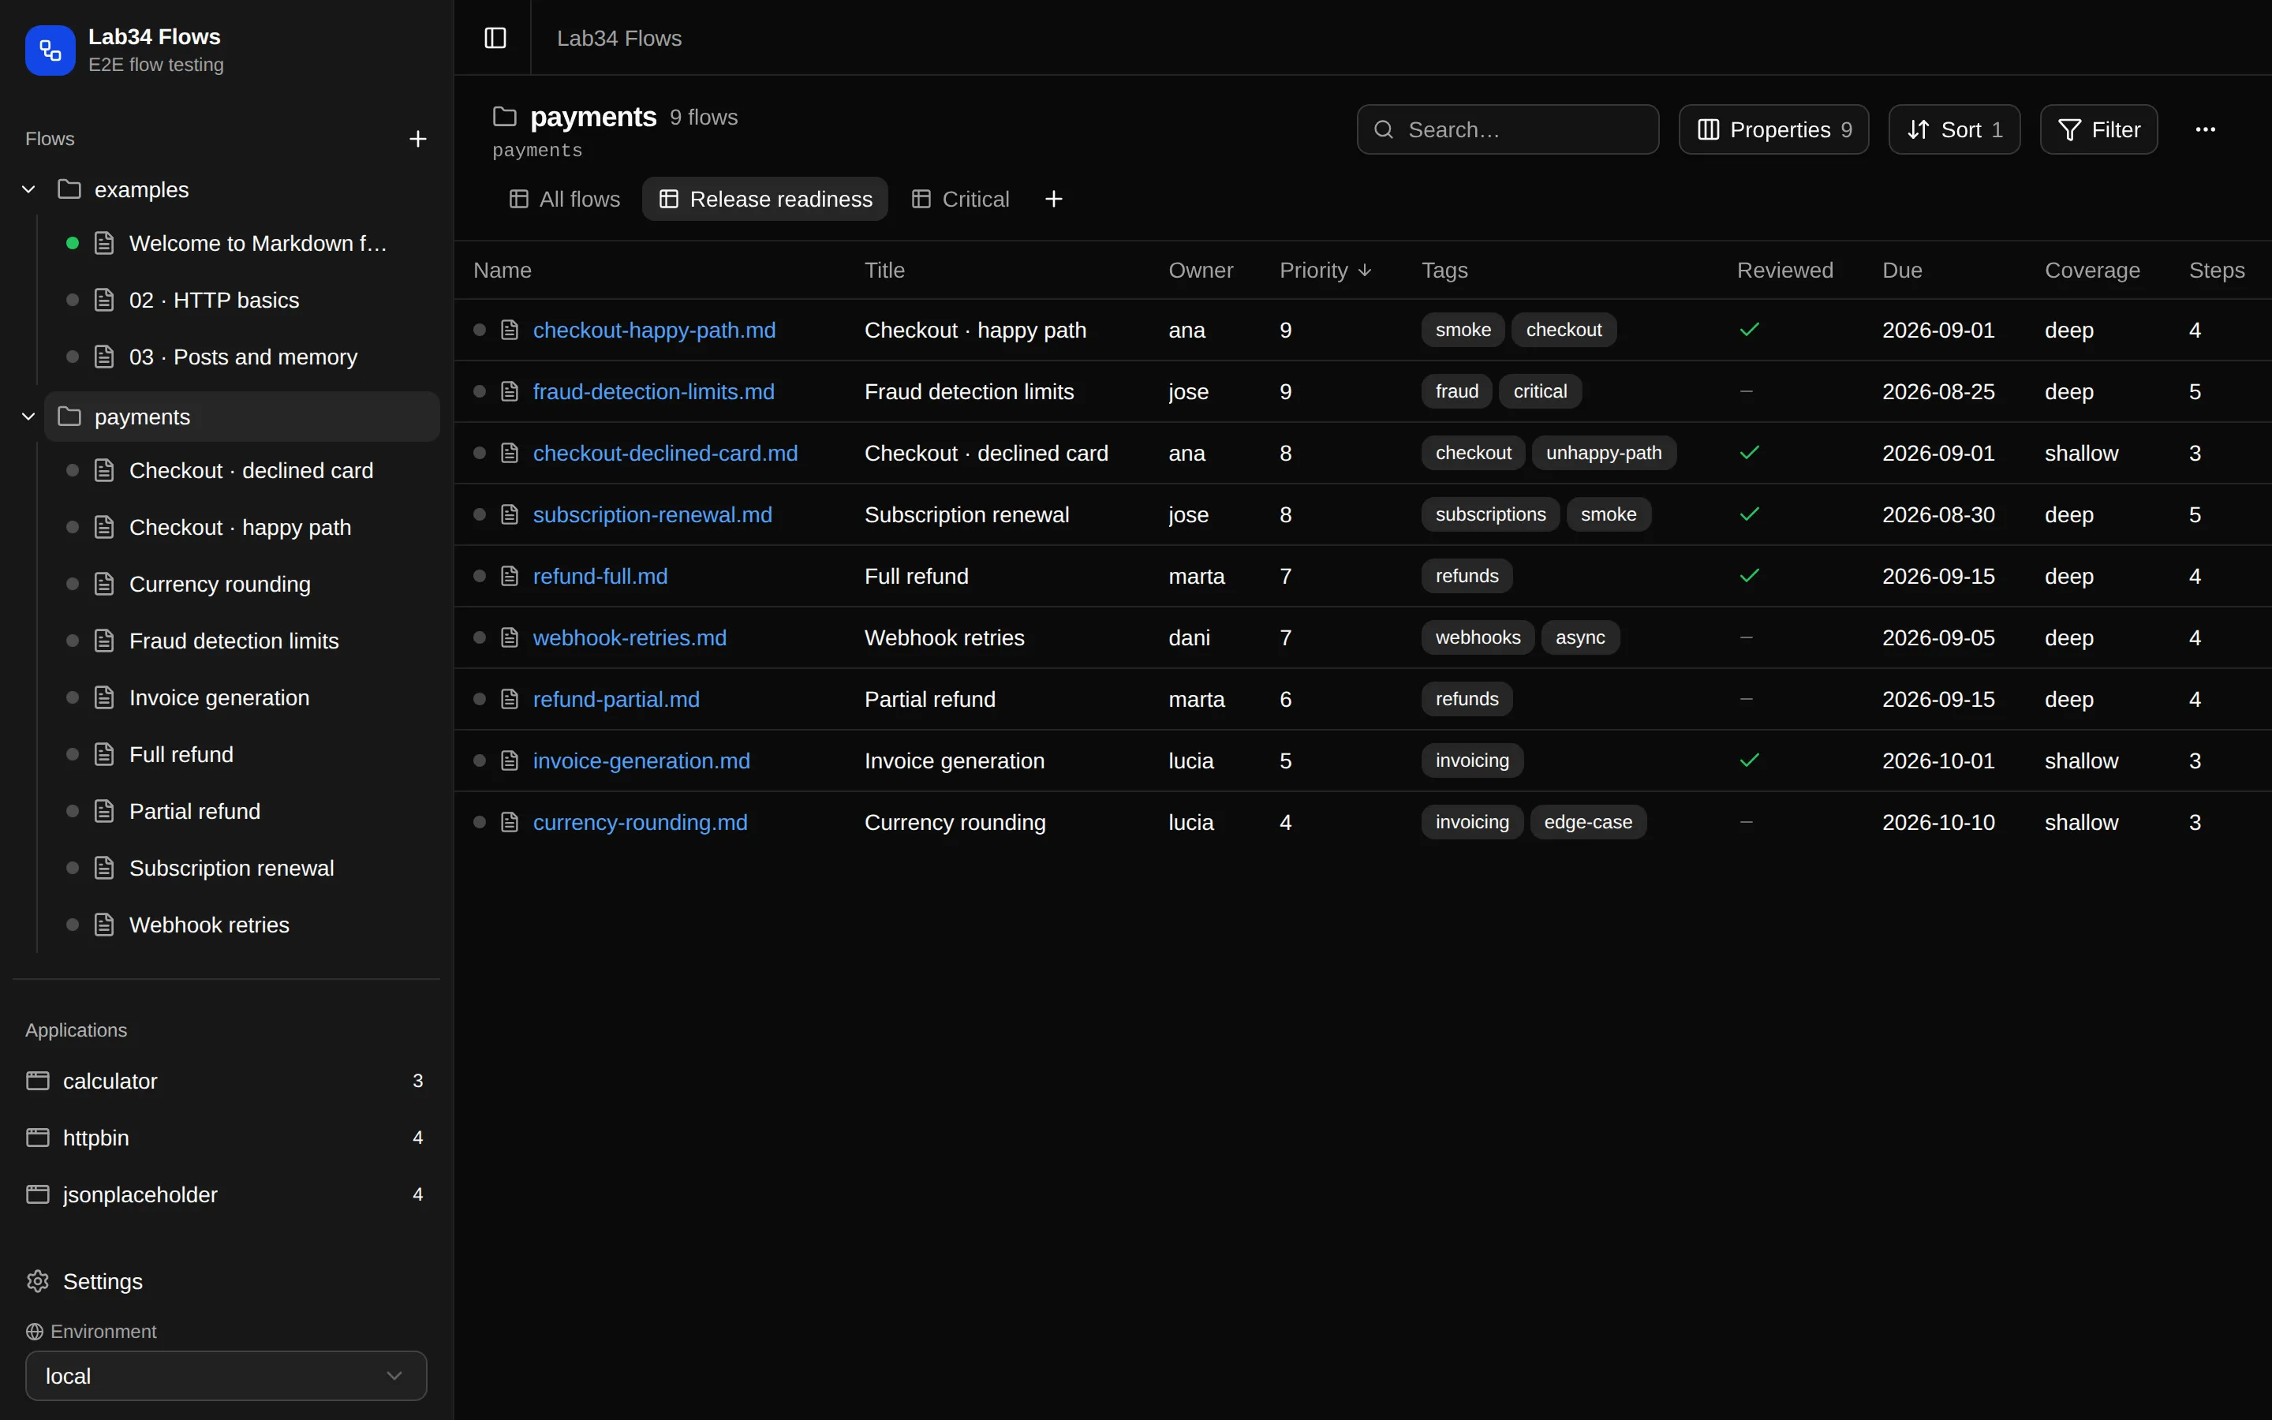Click the Due column header
Screen dimensions: 2272x1420
pyautogui.click(x=1902, y=271)
